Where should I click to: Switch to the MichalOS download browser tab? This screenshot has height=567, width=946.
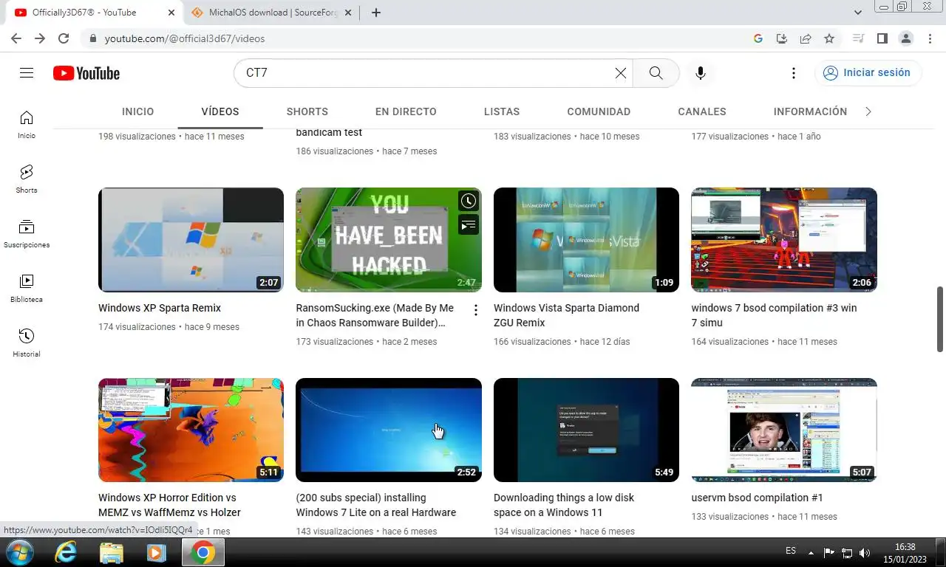coord(272,13)
